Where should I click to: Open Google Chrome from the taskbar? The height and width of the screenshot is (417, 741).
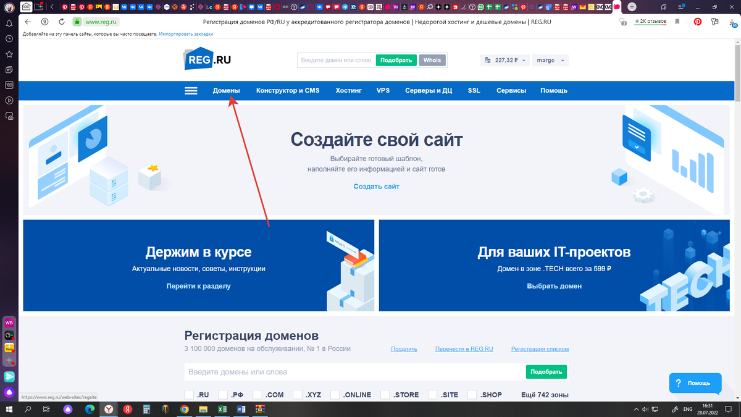[x=184, y=409]
